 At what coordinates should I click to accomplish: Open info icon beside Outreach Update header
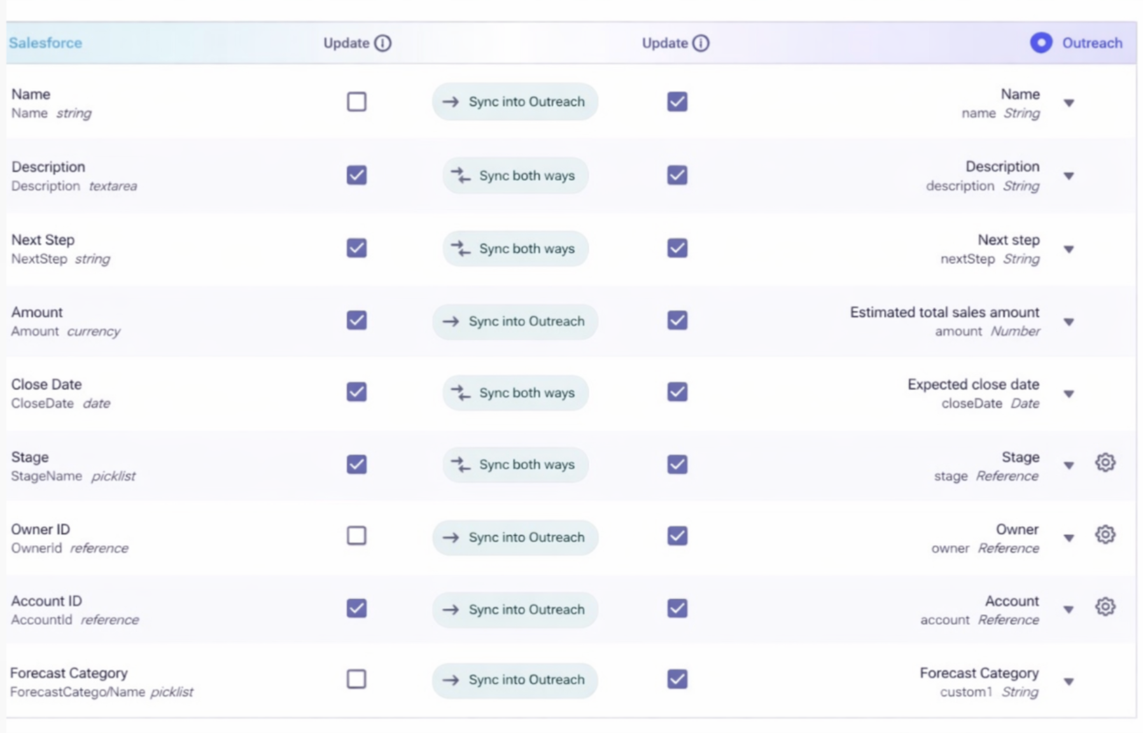click(x=701, y=43)
